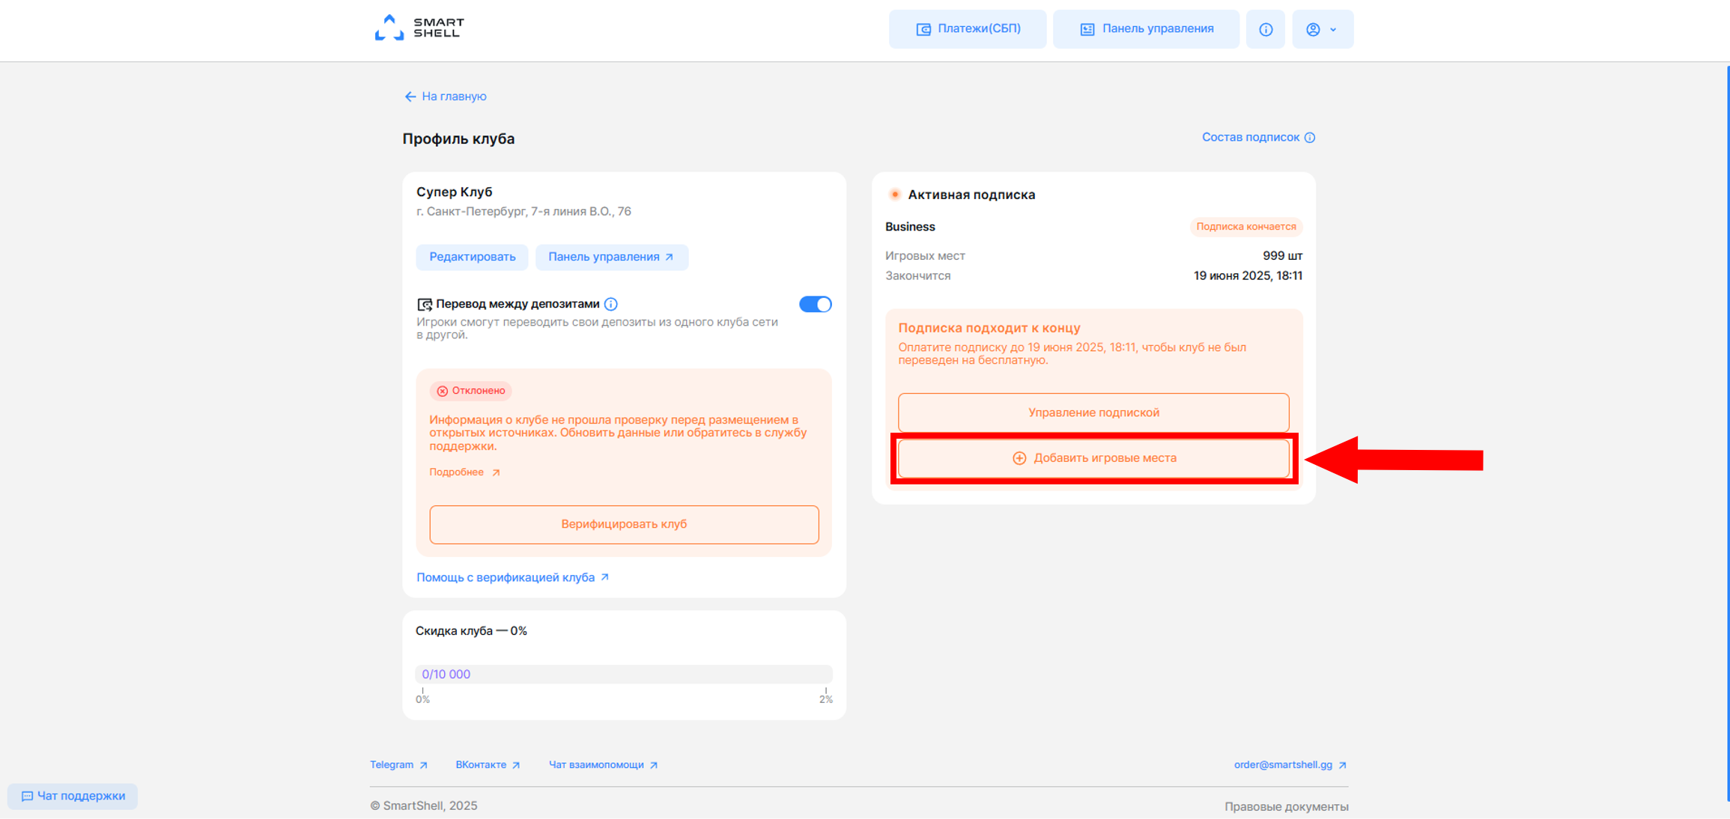The image size is (1730, 819).
Task: Open Помощь с верификацией клуба link
Action: click(513, 577)
